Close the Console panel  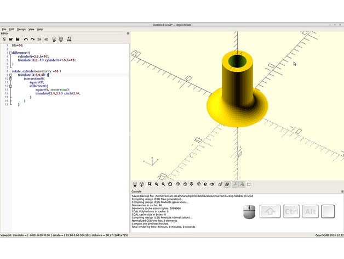point(342,192)
